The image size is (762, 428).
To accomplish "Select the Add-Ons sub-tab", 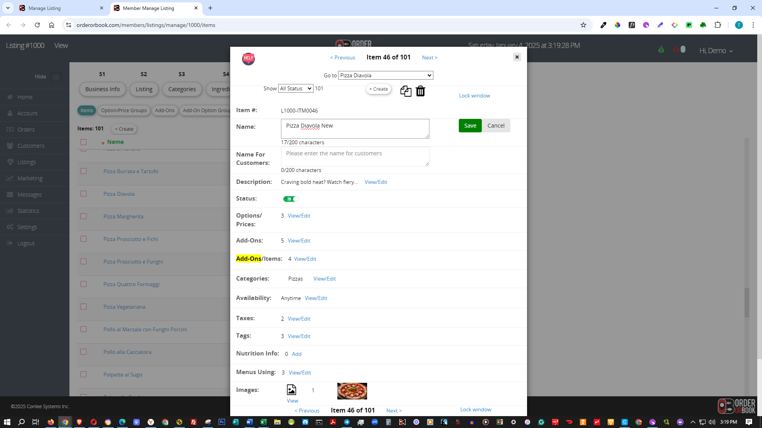I will [x=165, y=111].
